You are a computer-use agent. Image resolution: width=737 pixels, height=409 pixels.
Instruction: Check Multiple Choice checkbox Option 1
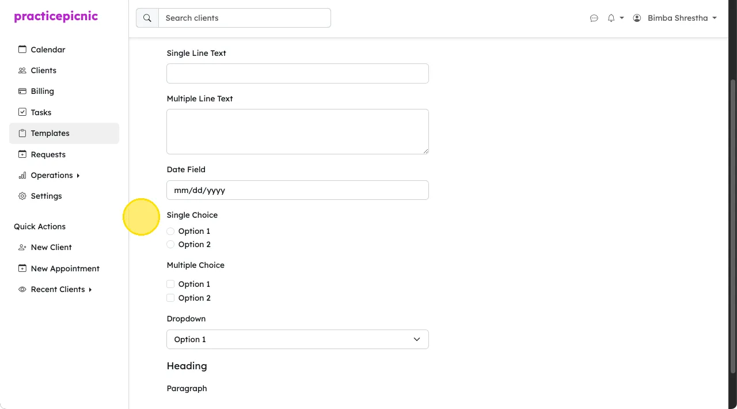pyautogui.click(x=170, y=284)
